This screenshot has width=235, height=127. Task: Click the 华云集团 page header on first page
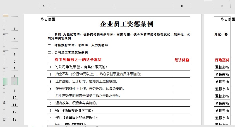48,19
